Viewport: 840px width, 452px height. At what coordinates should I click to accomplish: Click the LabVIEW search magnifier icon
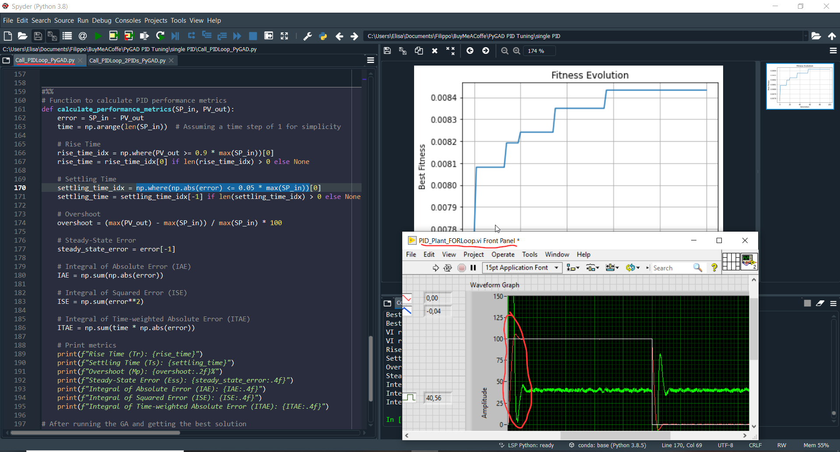[698, 268]
